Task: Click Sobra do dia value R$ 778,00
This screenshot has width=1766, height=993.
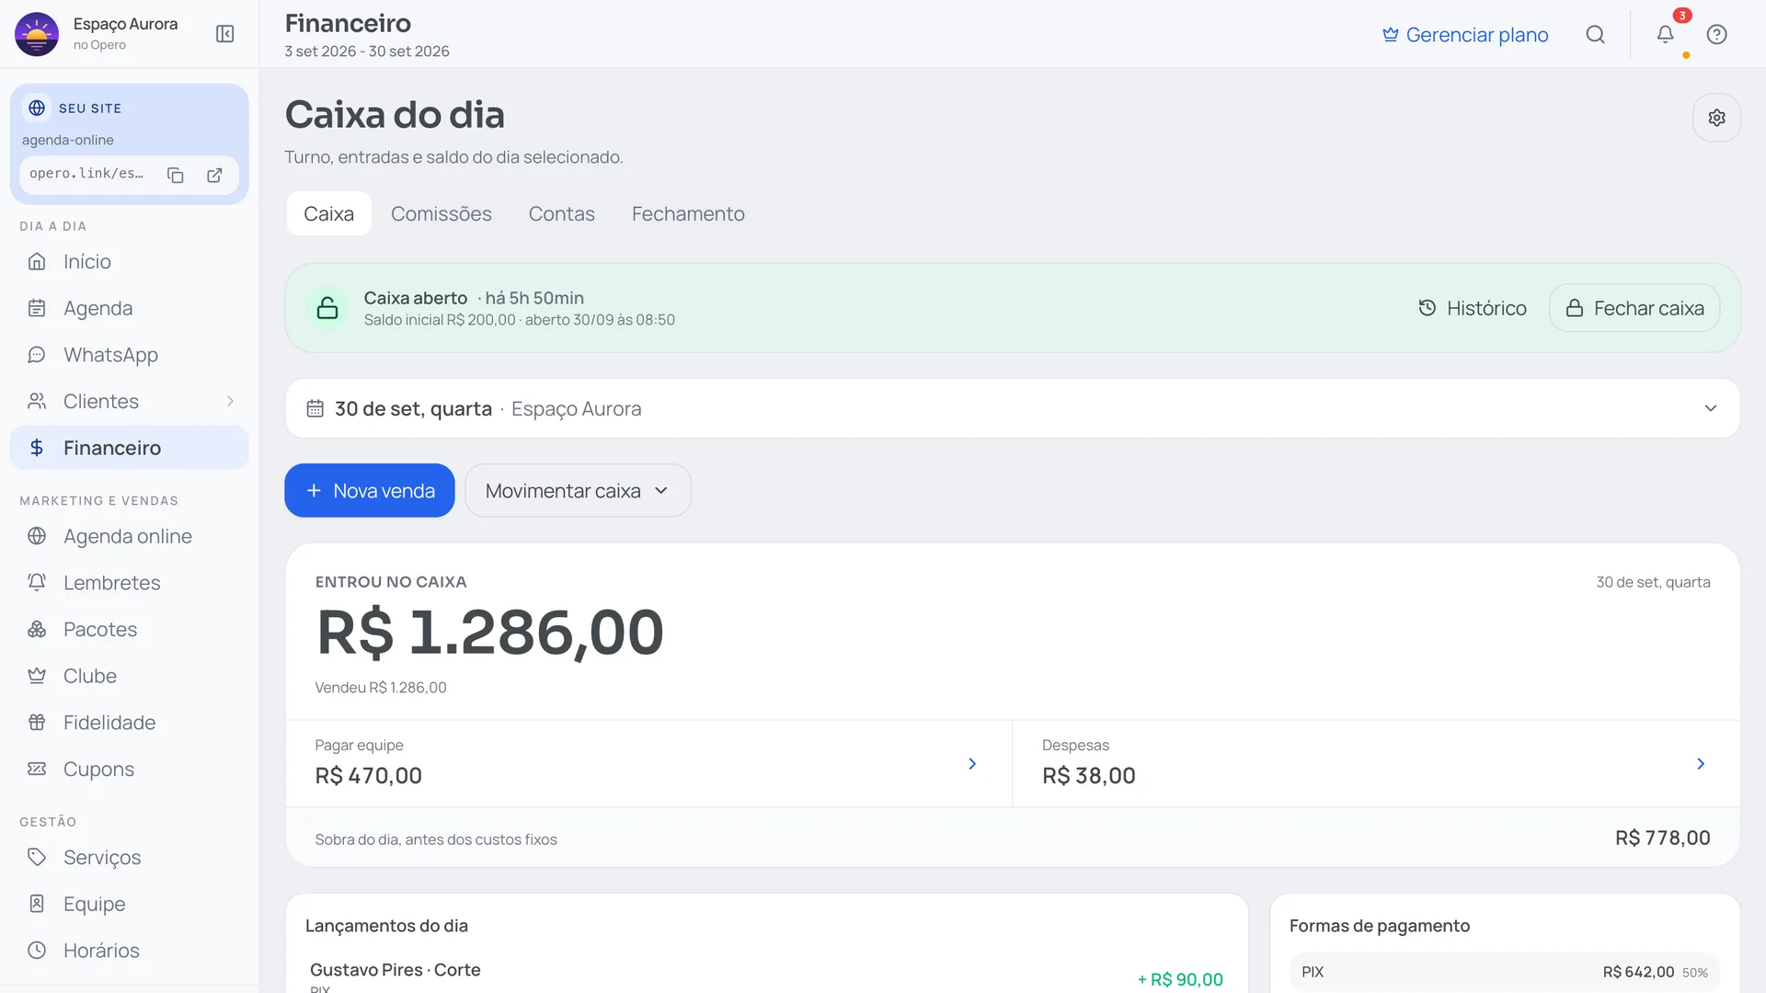Action: point(1663,839)
